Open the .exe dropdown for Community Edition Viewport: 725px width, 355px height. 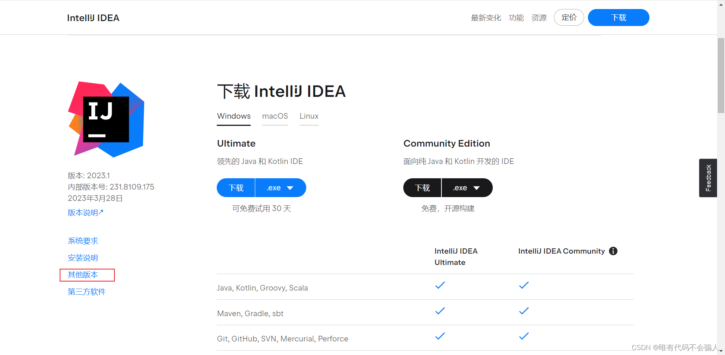click(x=467, y=188)
